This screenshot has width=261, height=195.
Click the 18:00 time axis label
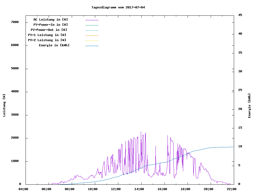click(186, 189)
